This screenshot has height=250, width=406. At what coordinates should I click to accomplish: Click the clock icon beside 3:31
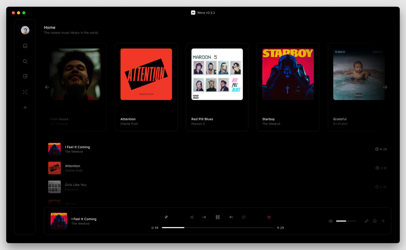click(377, 168)
